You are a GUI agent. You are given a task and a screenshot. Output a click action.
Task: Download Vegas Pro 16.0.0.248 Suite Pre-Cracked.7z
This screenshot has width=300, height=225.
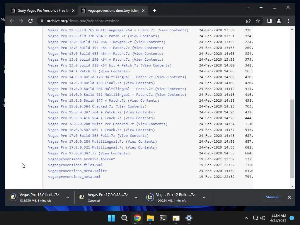pyautogui.click(x=91, y=124)
